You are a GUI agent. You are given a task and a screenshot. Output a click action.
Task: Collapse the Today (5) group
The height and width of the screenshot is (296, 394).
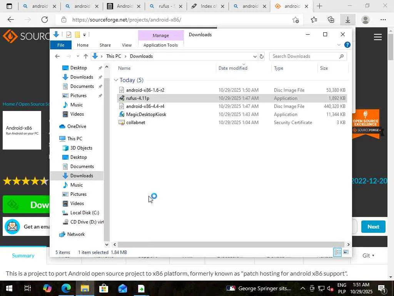pos(116,80)
